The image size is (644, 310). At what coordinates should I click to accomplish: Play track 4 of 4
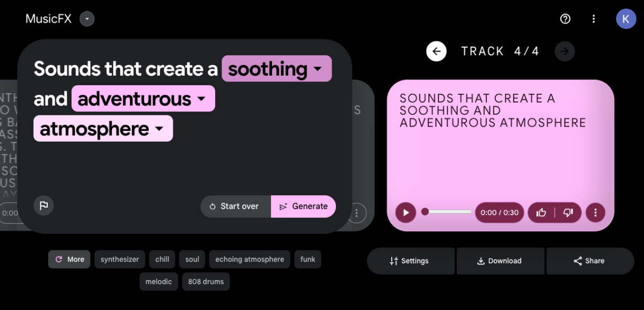[406, 212]
